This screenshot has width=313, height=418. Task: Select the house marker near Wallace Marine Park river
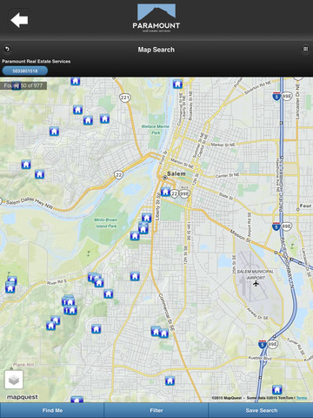[x=177, y=84]
